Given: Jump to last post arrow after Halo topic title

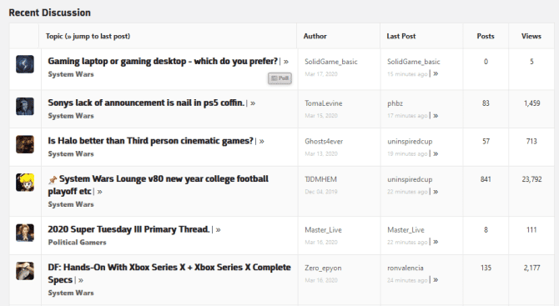Looking at the screenshot, I should point(262,142).
